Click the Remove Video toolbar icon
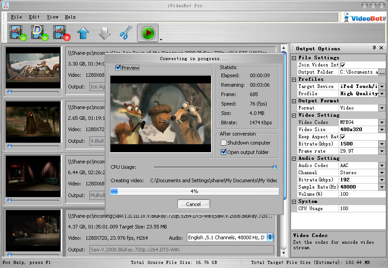The image size is (388, 268). click(x=62, y=33)
